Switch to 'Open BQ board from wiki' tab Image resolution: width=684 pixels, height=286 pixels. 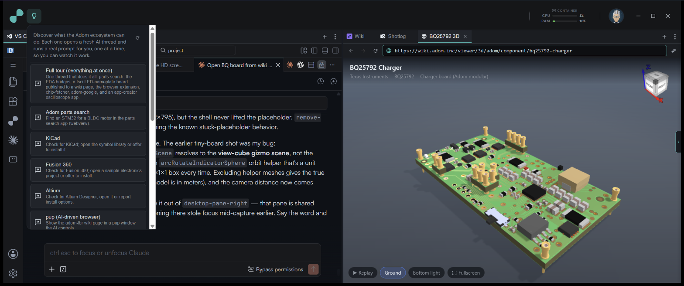click(239, 65)
